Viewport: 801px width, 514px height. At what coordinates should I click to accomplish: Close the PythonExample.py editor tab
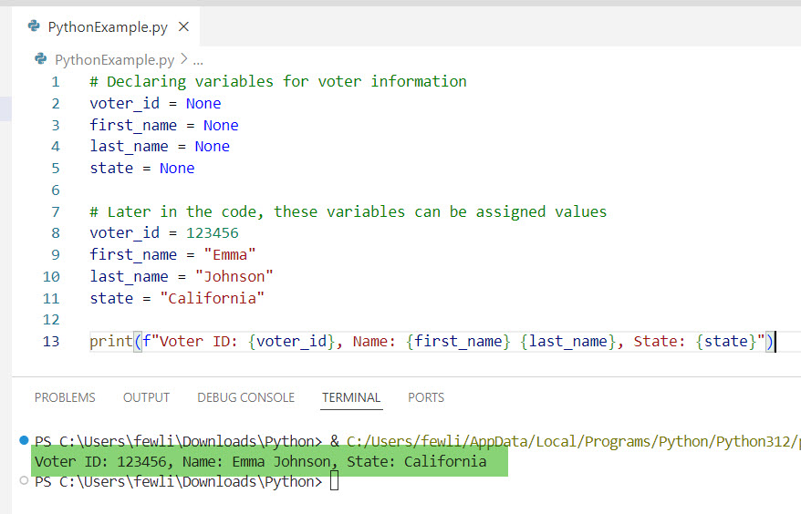[184, 26]
